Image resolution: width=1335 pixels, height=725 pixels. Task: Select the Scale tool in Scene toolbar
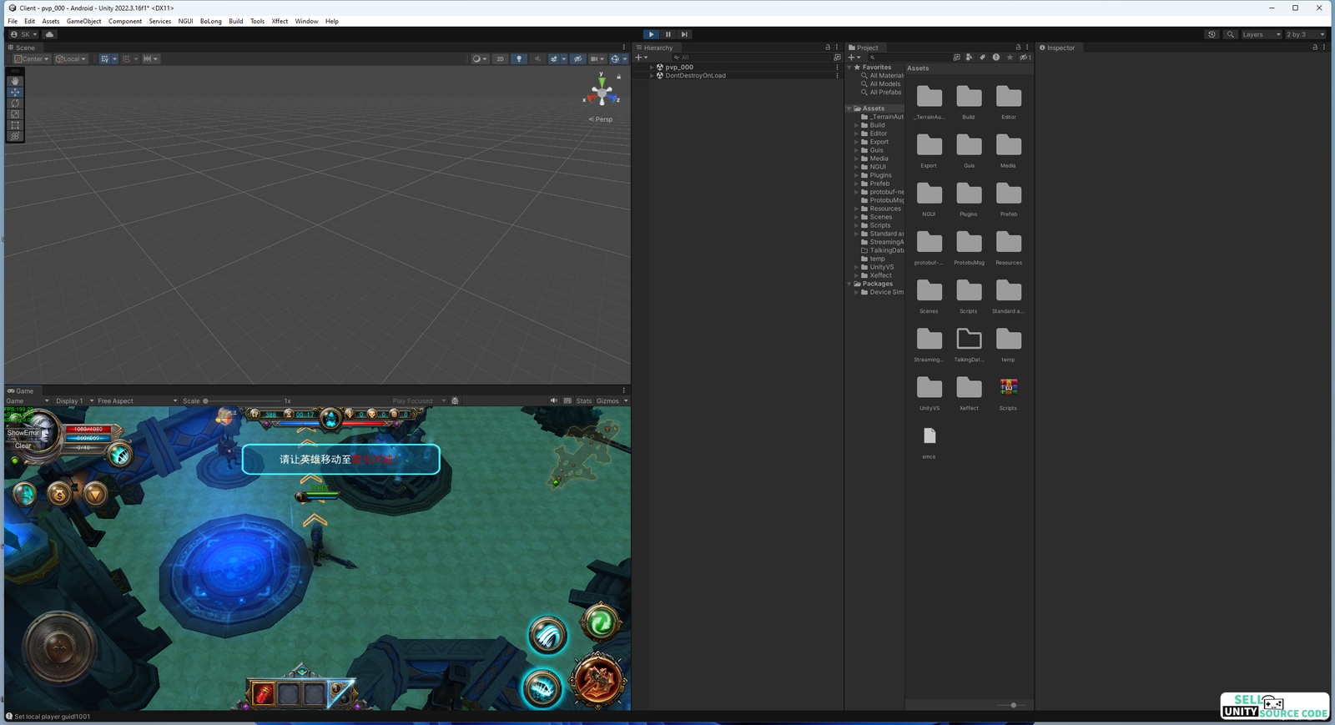tap(15, 113)
